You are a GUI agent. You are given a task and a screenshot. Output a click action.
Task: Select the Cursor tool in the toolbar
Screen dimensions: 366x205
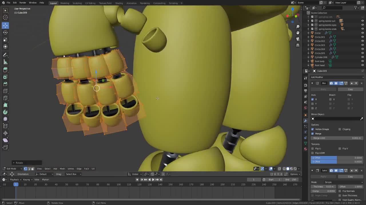point(5,17)
